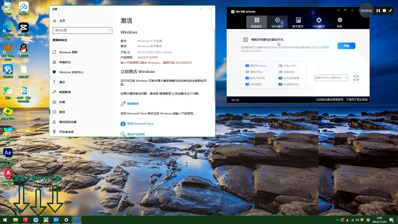Image resolution: width=398 pixels, height=224 pixels.
Task: Click the volume icon in system tray
Action: click(357, 220)
